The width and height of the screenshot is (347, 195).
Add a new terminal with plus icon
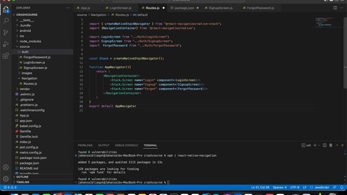tap(315, 145)
